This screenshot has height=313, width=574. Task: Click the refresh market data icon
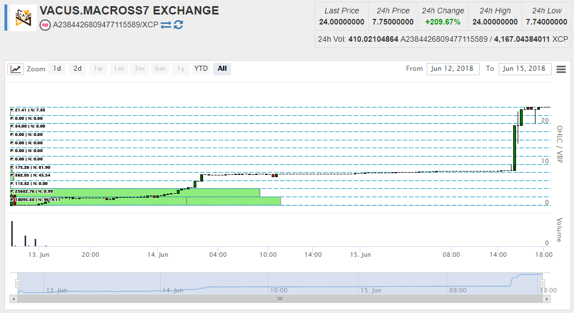pyautogui.click(x=179, y=25)
